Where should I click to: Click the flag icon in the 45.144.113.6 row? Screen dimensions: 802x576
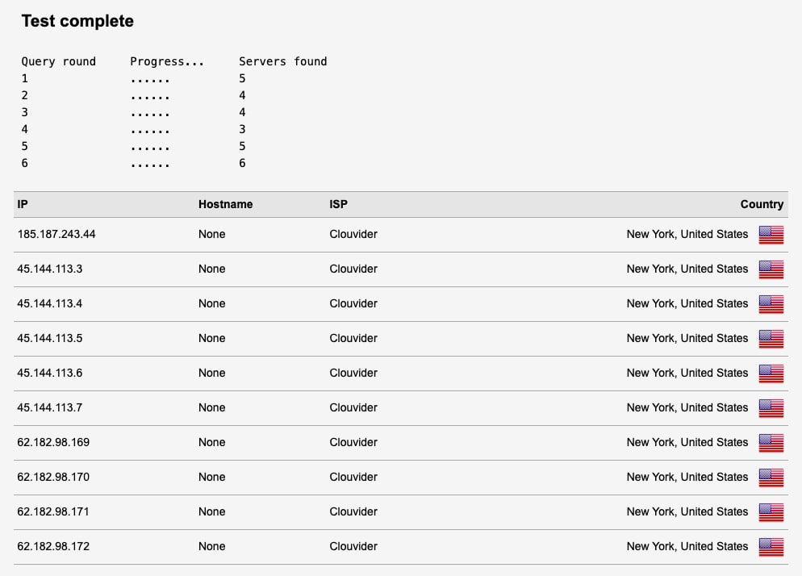771,374
